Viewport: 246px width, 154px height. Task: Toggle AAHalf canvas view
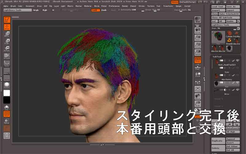point(198,52)
